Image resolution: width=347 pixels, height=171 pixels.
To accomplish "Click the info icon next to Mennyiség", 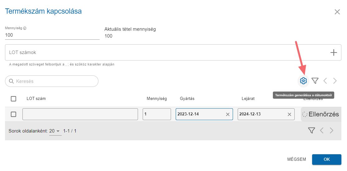I will (x=25, y=28).
